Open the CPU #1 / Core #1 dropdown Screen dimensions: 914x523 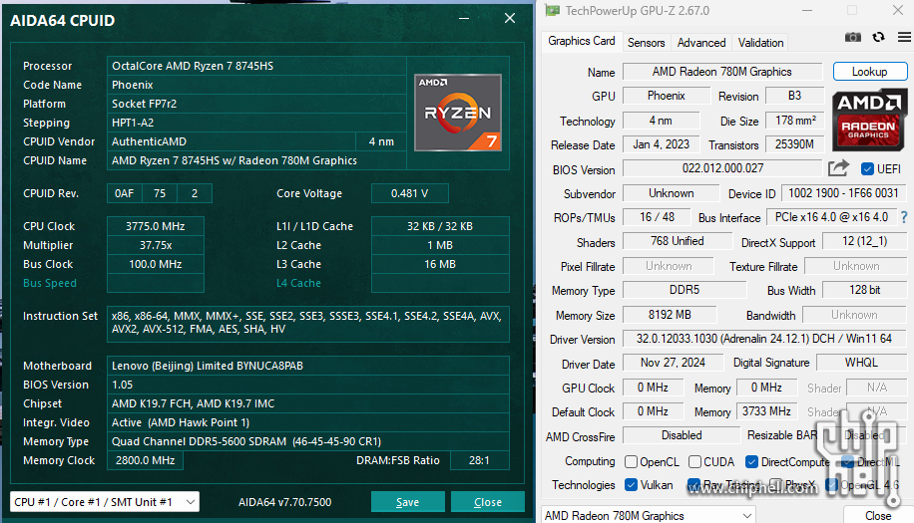(105, 501)
